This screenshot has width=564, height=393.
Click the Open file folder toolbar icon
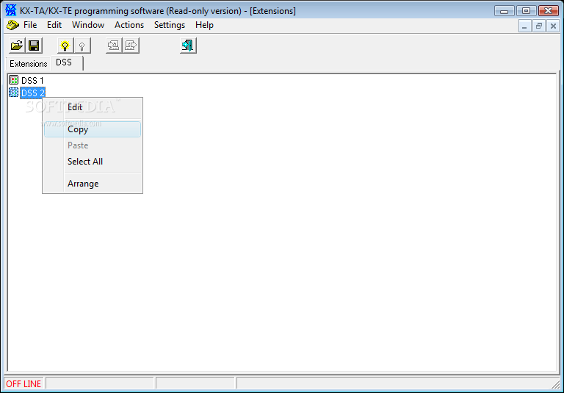[x=17, y=46]
